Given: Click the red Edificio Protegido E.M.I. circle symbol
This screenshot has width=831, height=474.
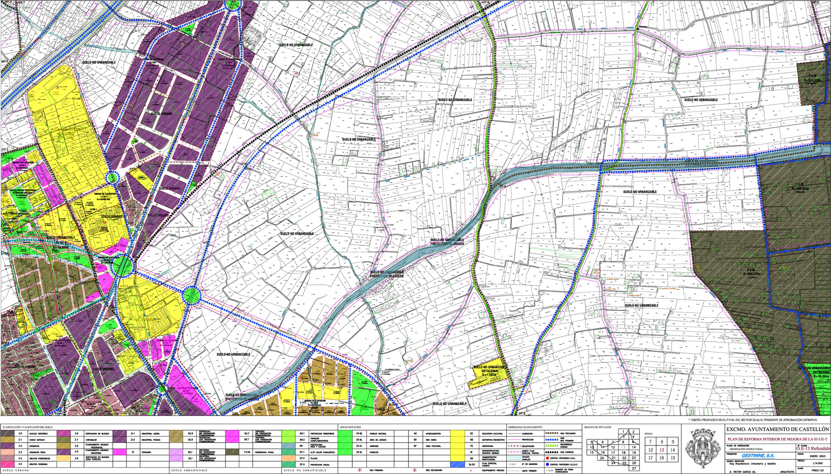Looking at the screenshot, I should click(547, 458).
